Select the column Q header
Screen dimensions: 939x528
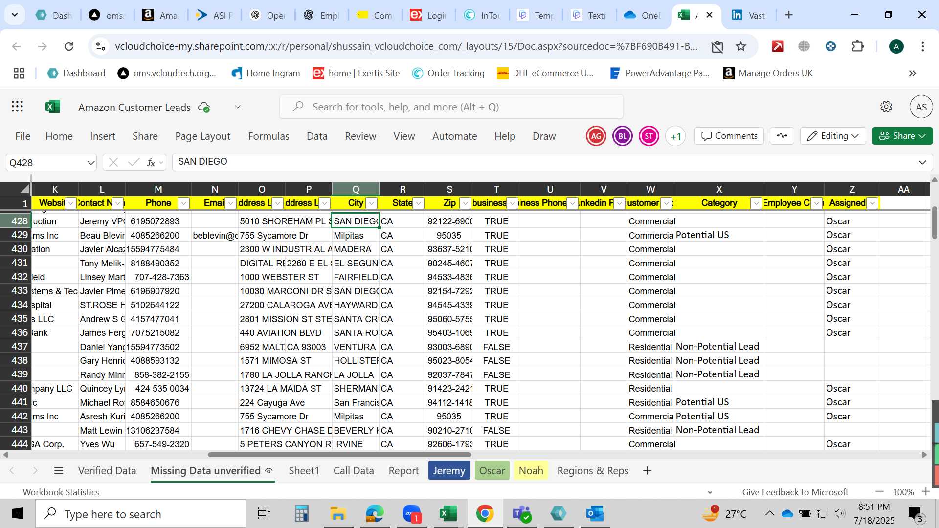(x=356, y=189)
